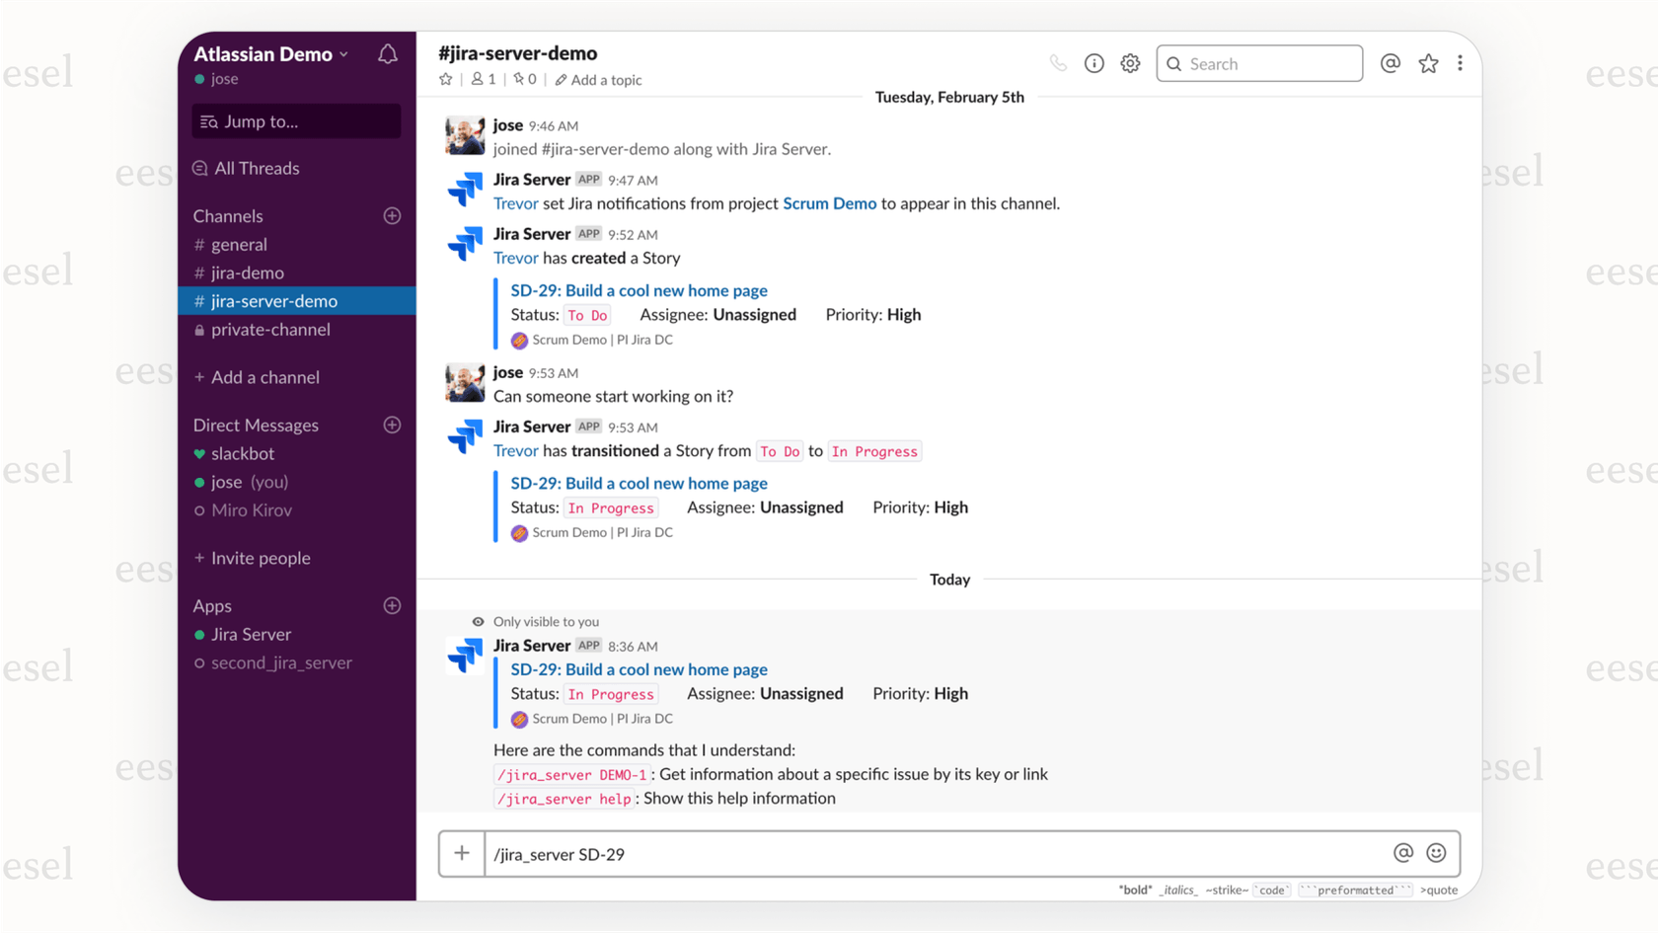
Task: View channel details with the info icon
Action: click(1093, 62)
